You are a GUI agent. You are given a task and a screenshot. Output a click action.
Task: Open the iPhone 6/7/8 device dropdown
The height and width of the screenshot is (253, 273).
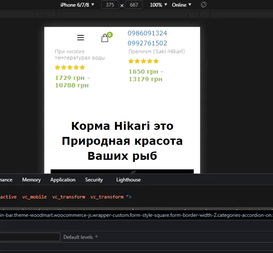[x=77, y=5]
